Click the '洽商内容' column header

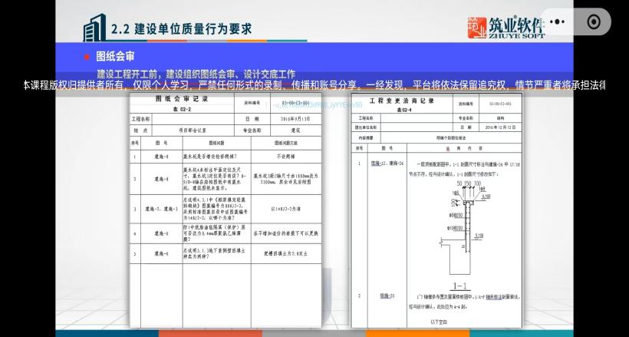(464, 148)
